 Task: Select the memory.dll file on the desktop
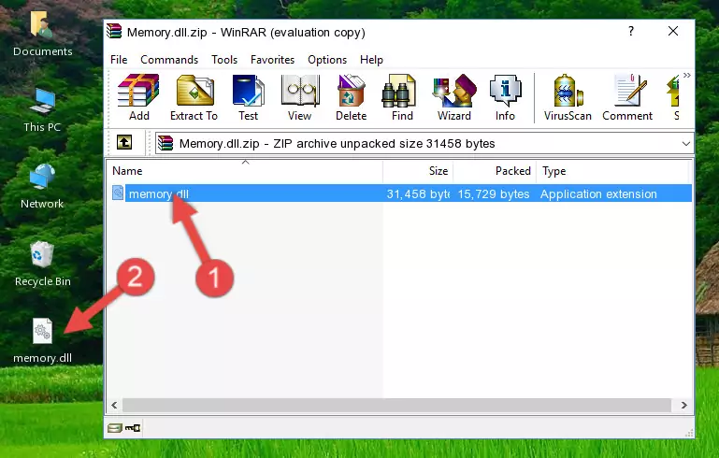[x=42, y=340]
